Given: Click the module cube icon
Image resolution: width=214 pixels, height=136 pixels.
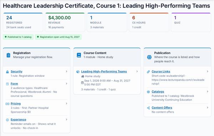Looking at the screenshot, I should pos(78,72).
